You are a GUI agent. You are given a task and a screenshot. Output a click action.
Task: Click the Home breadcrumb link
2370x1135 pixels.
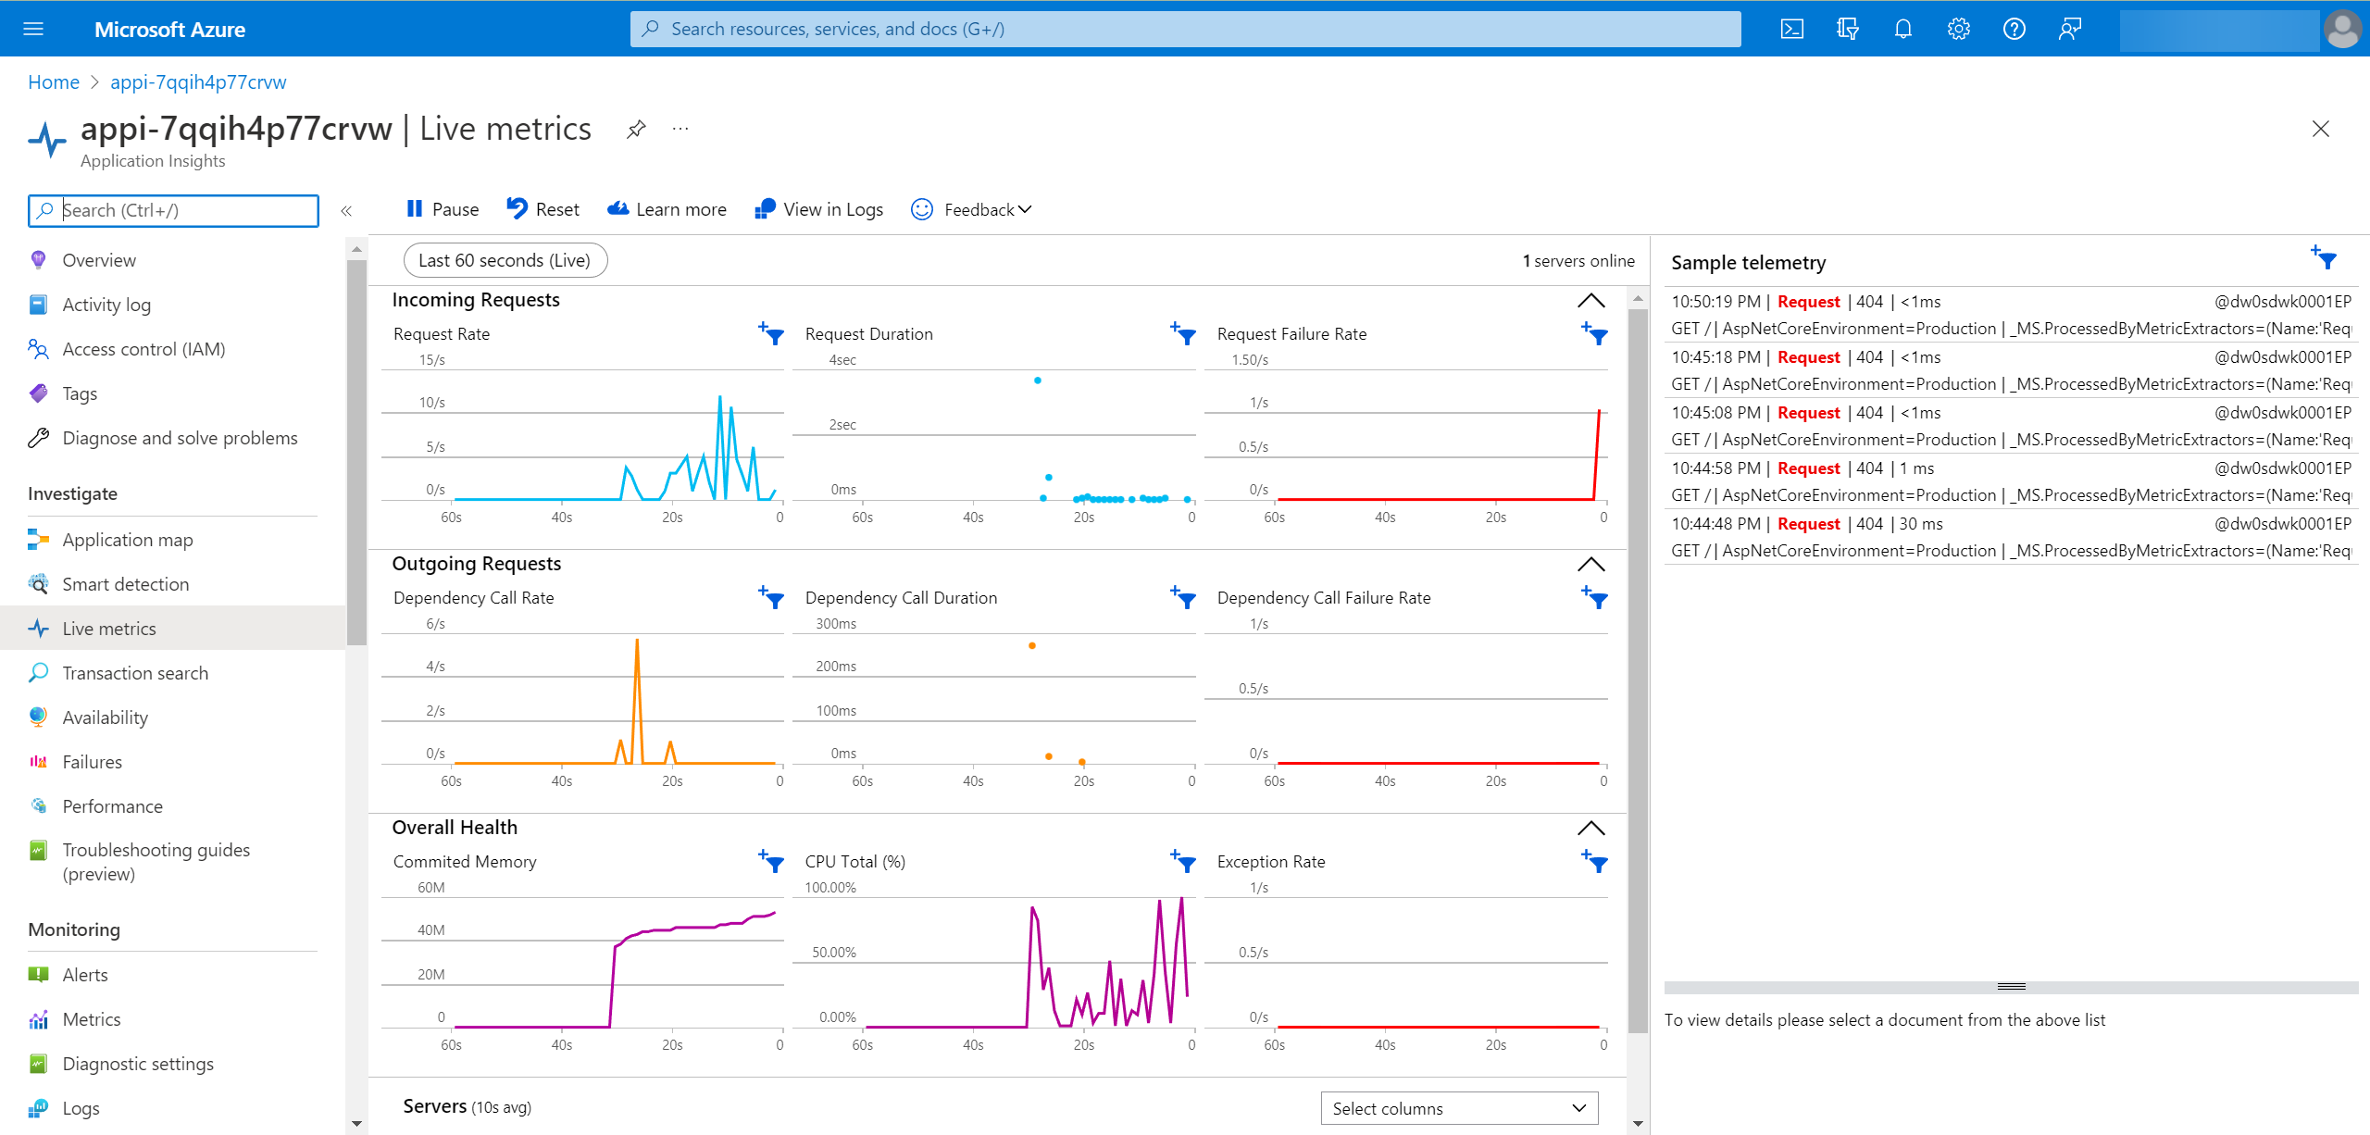[54, 82]
